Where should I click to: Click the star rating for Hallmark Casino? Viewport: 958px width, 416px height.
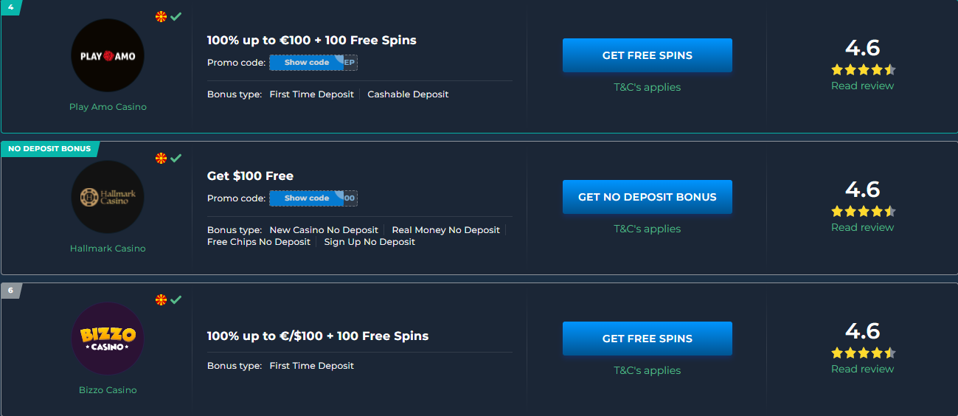[863, 212]
